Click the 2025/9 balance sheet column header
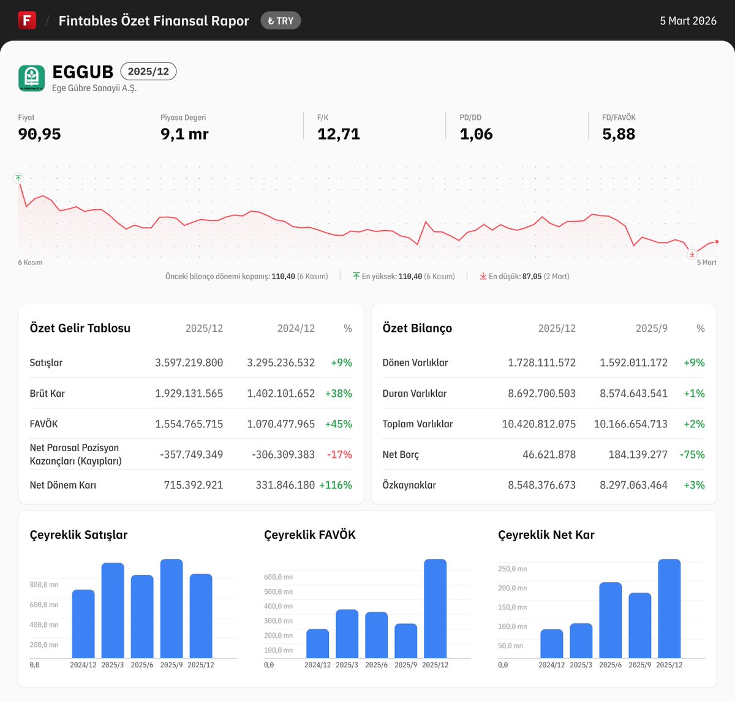Image resolution: width=735 pixels, height=701 pixels. click(x=652, y=328)
